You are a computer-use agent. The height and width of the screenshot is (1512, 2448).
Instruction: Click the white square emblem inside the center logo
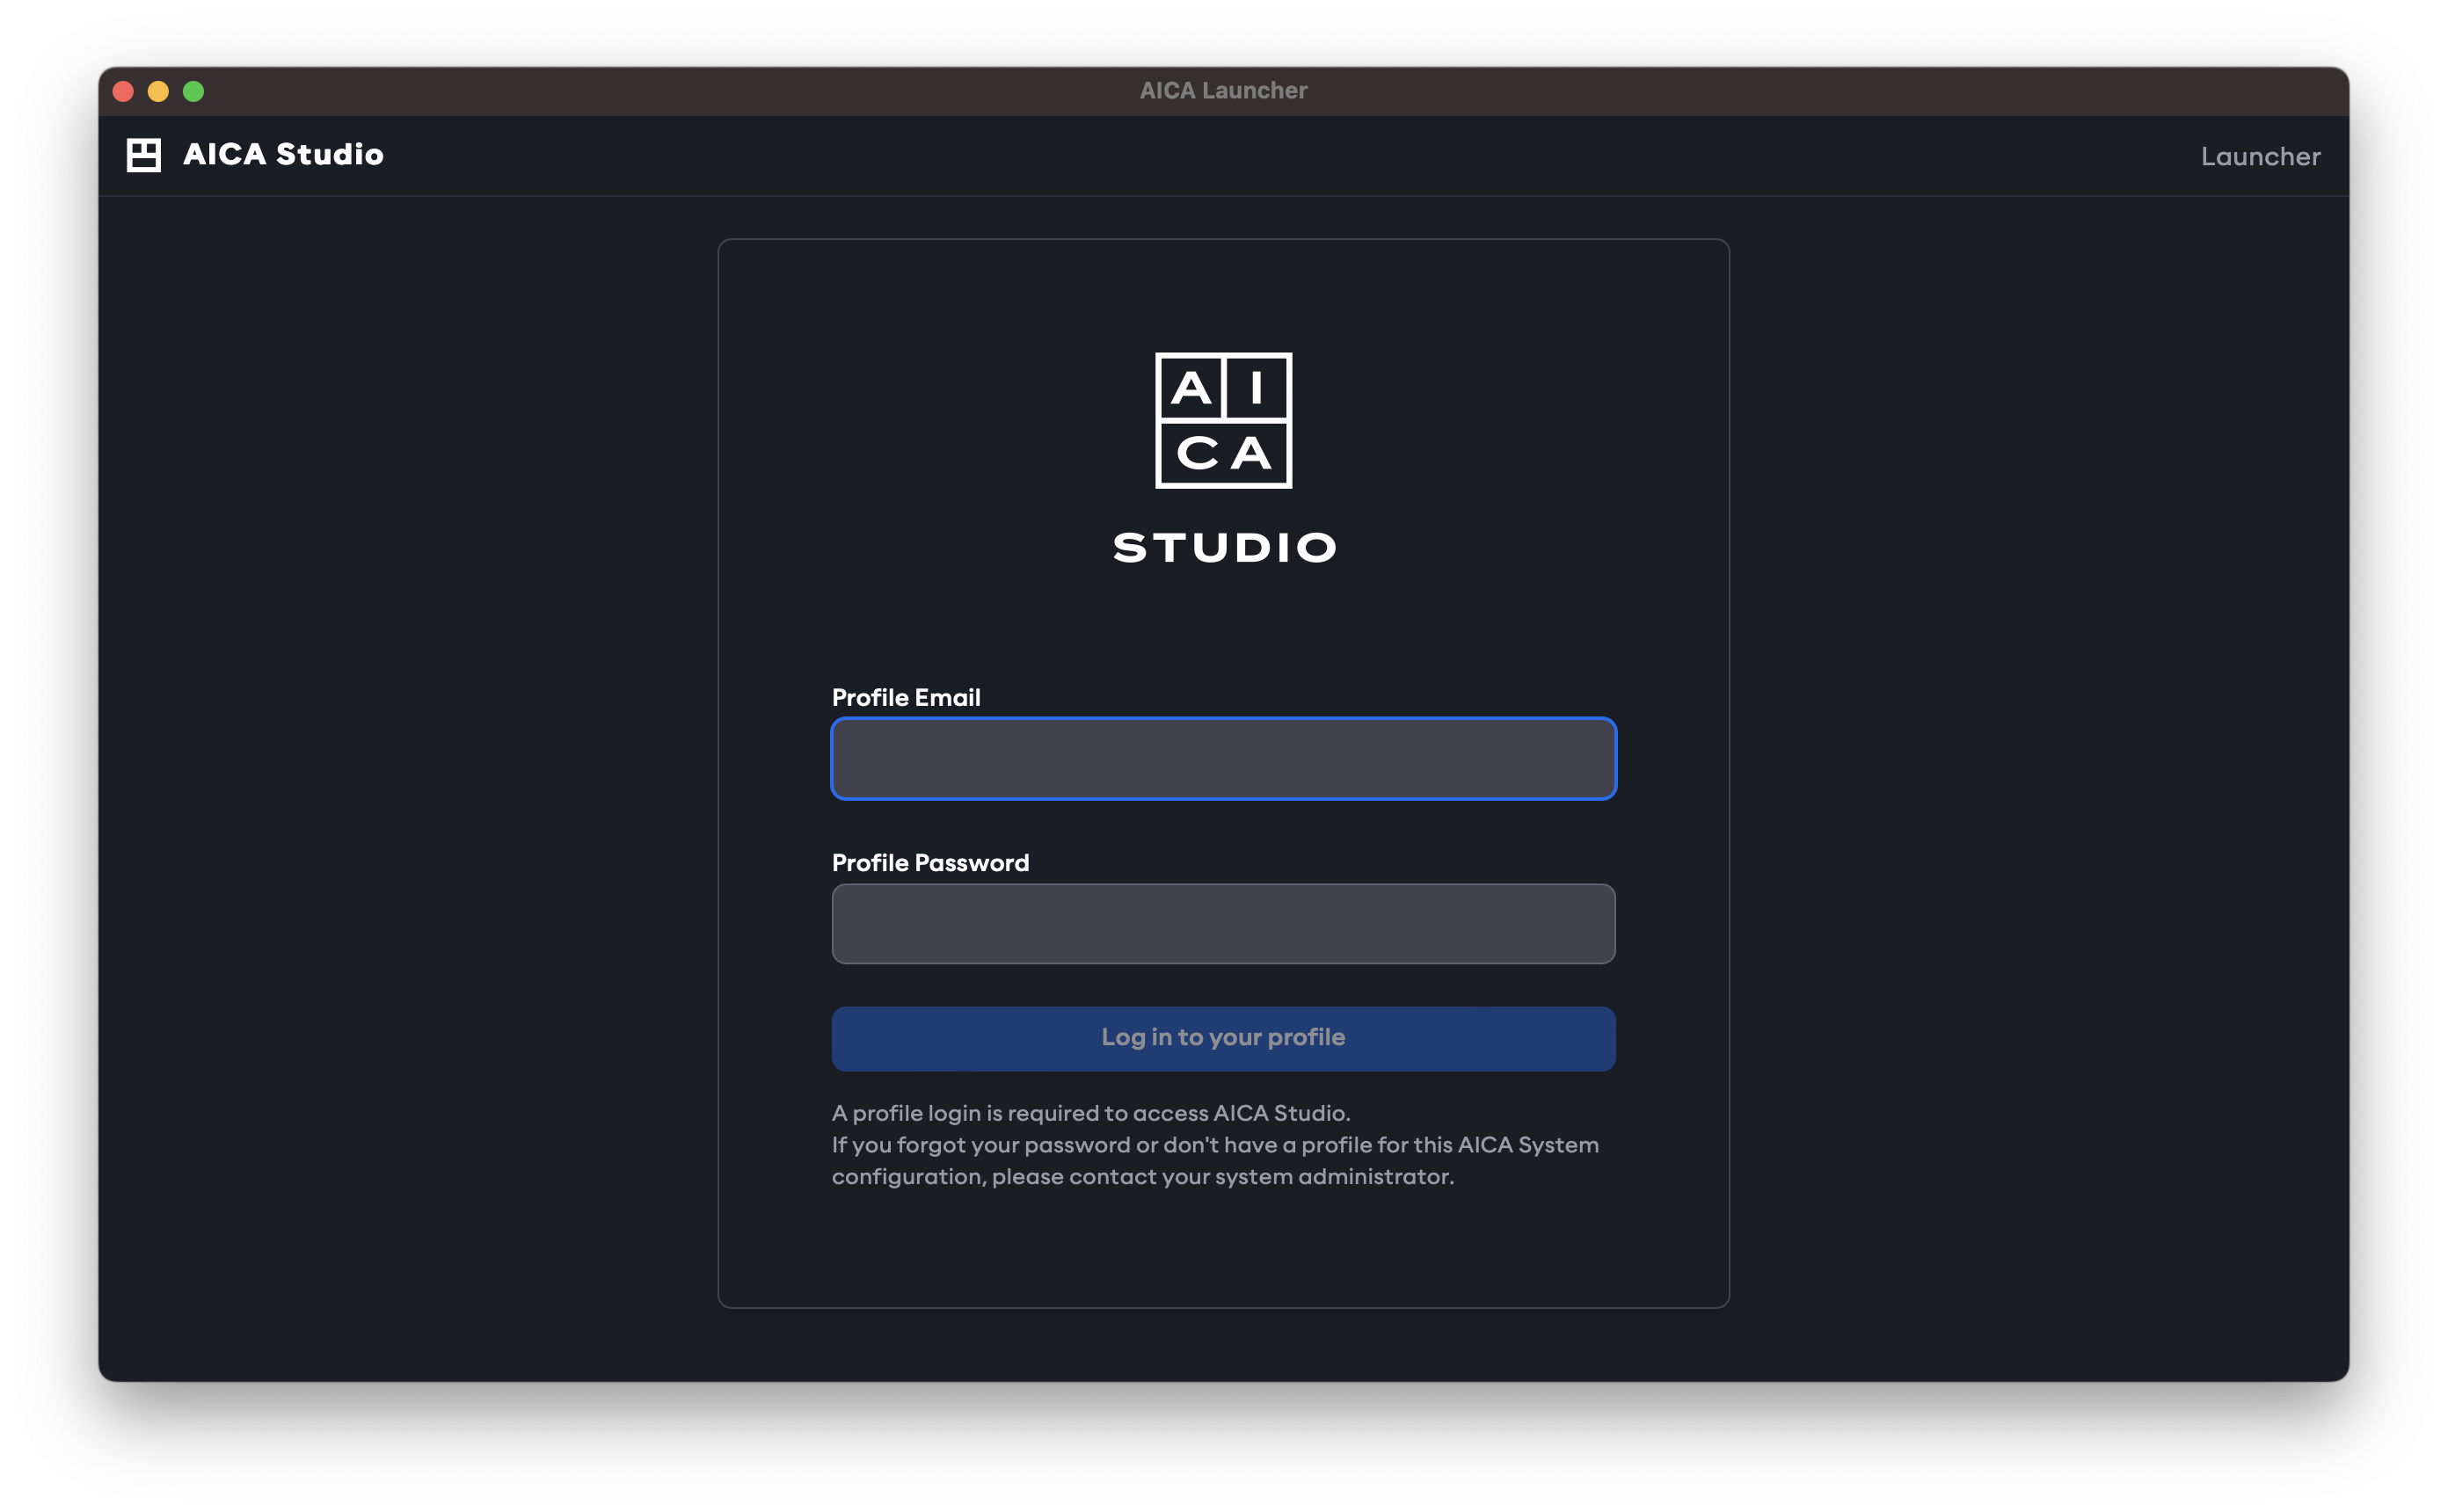1223,421
